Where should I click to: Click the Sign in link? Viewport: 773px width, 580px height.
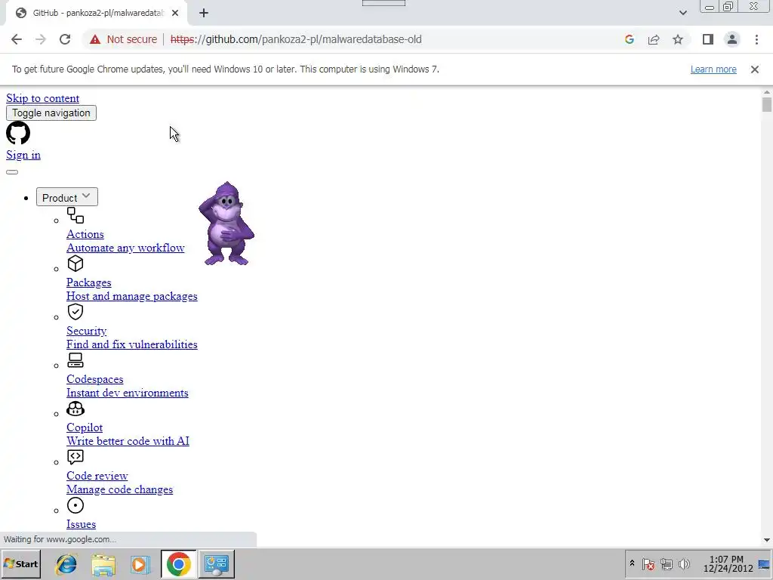point(23,155)
